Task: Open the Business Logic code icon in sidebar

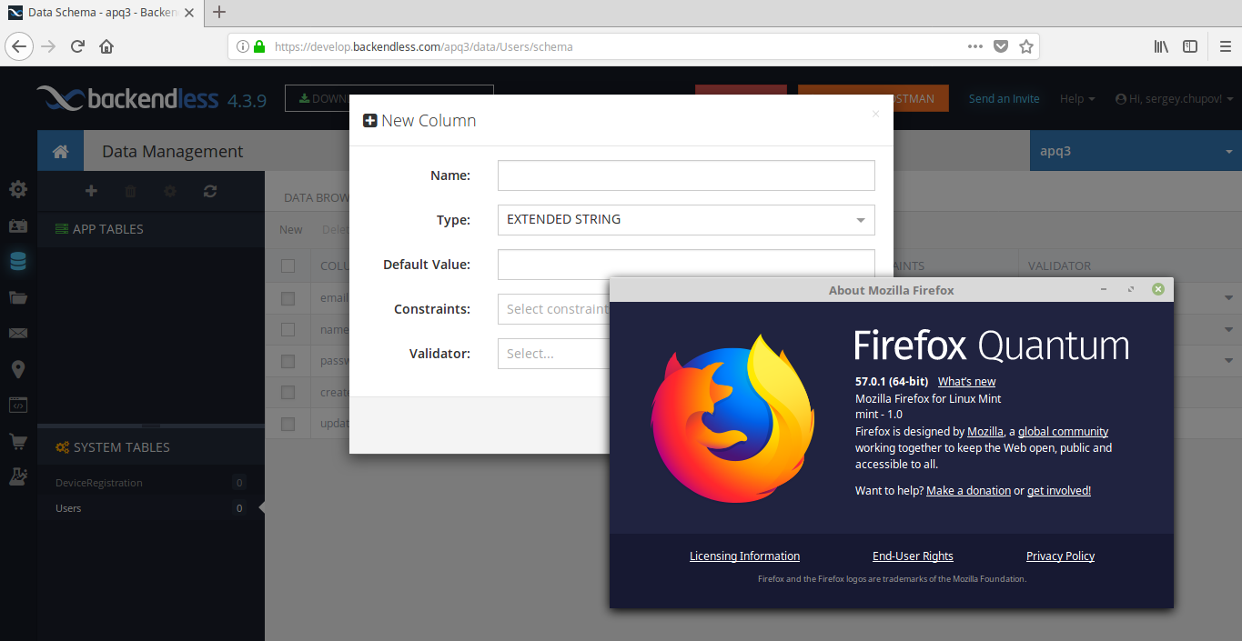Action: click(x=18, y=406)
